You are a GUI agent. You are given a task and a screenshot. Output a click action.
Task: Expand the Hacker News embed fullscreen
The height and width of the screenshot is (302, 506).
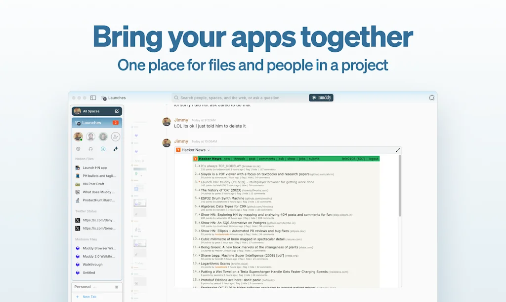398,150
